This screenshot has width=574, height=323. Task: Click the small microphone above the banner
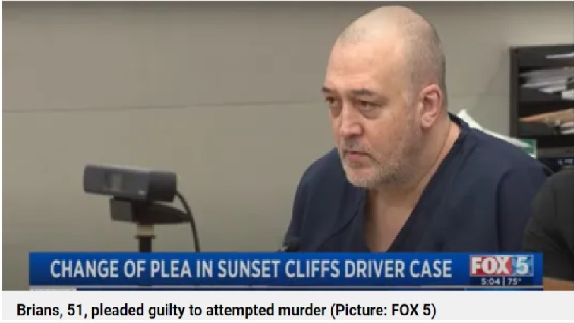(292, 244)
